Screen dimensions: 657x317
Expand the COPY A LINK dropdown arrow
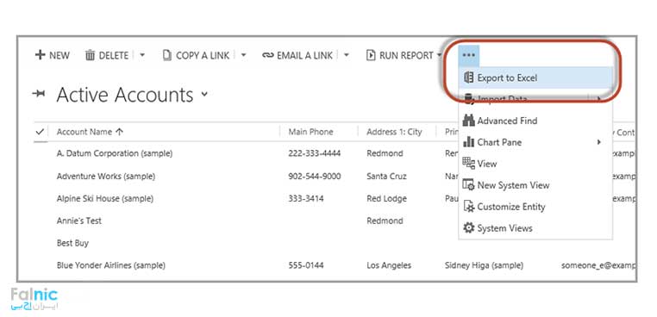coord(243,55)
